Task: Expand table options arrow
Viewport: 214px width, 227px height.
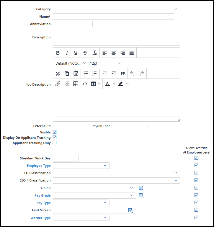Action: [99, 84]
